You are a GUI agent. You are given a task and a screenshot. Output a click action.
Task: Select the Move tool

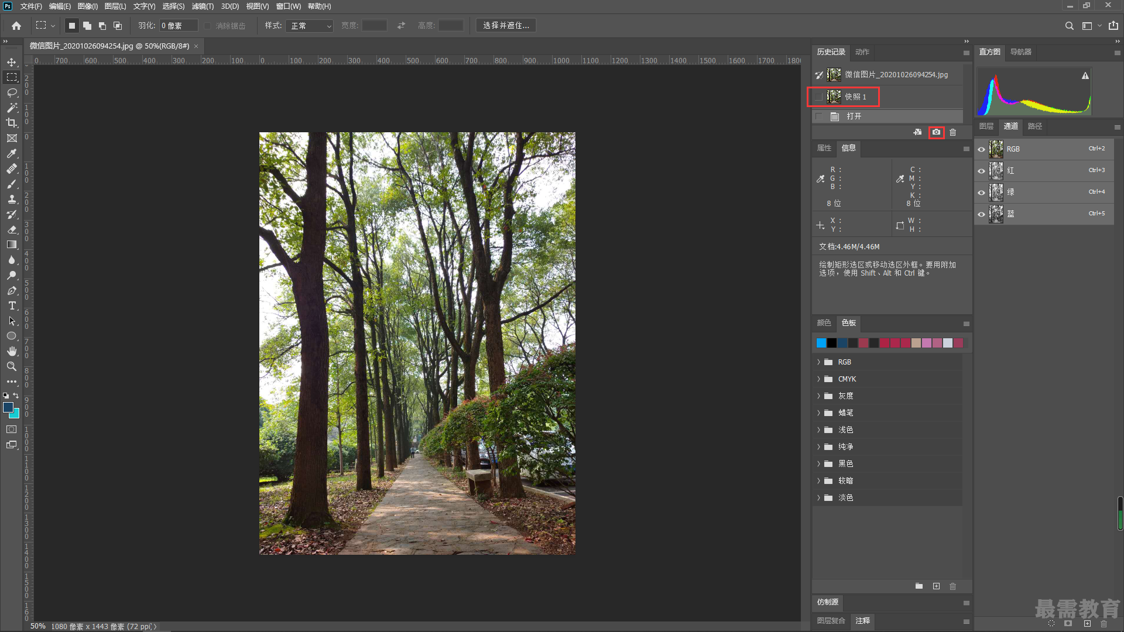pos(12,62)
